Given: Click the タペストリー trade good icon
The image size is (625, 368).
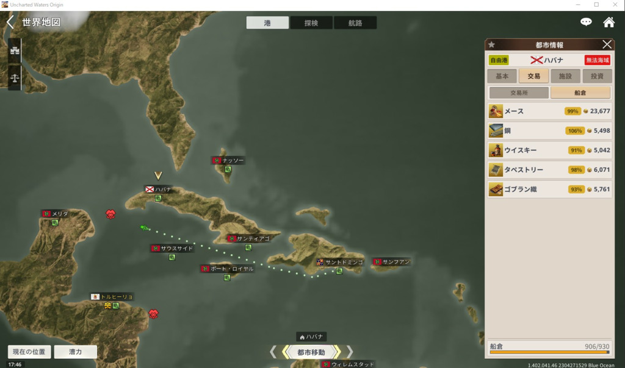Looking at the screenshot, I should tap(496, 169).
